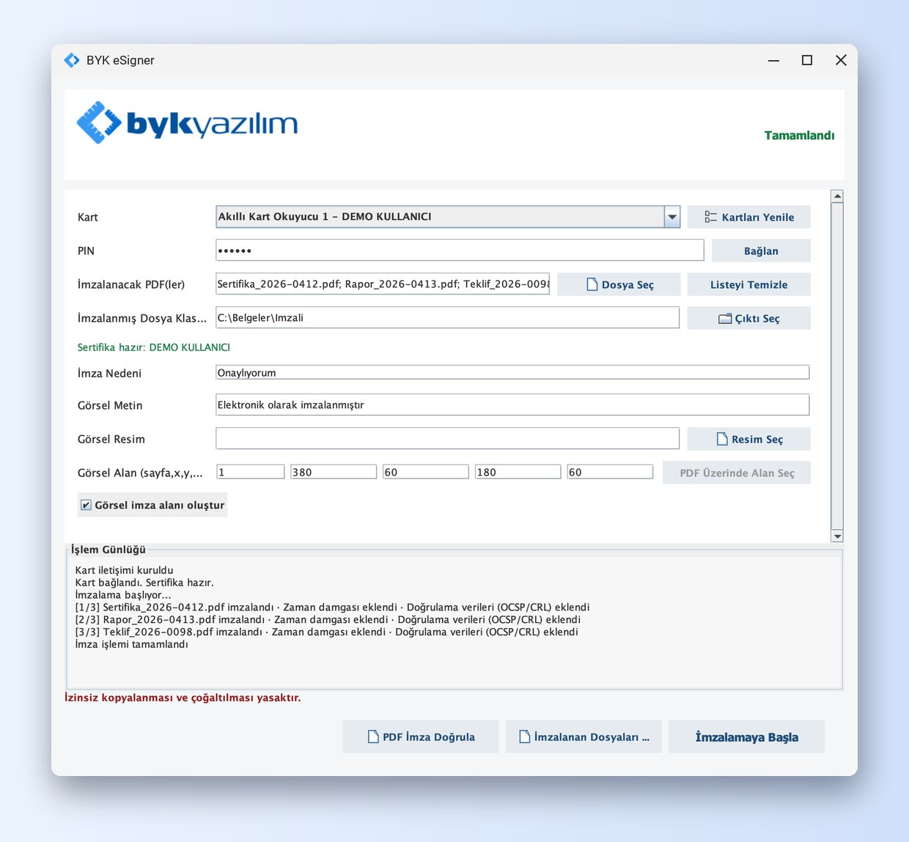Click the form panel scrollbar up arrow
This screenshot has width=909, height=842.
coord(837,196)
